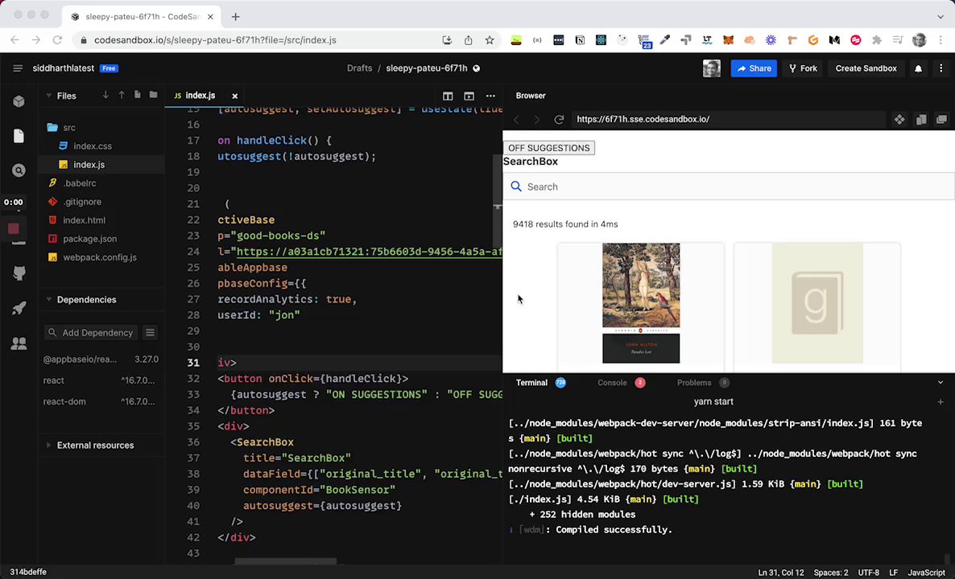955x579 pixels.
Task: Open index.css in file tree
Action: [101, 146]
